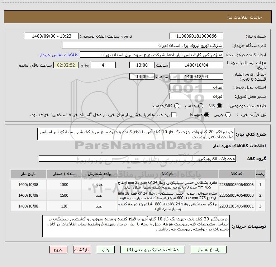Click the کد کالا column header

tap(237, 174)
